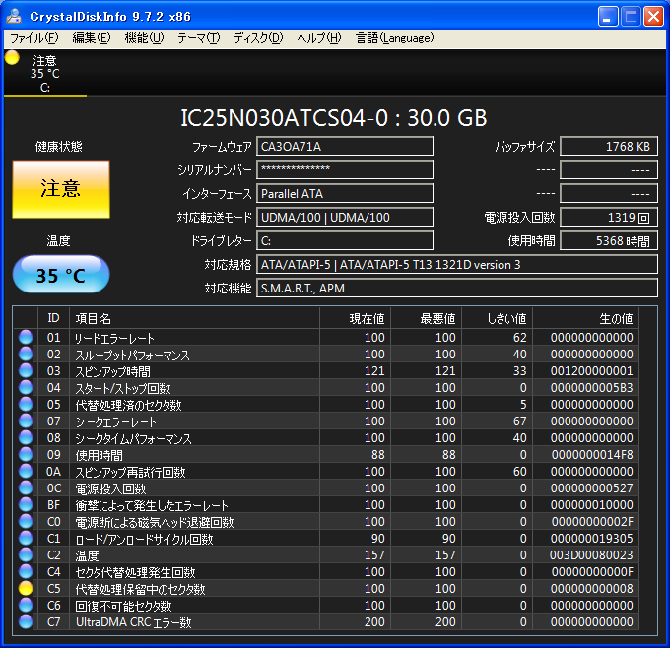The image size is (670, 648).
Task: Click the status icon for attribute 09
Action: [x=26, y=455]
